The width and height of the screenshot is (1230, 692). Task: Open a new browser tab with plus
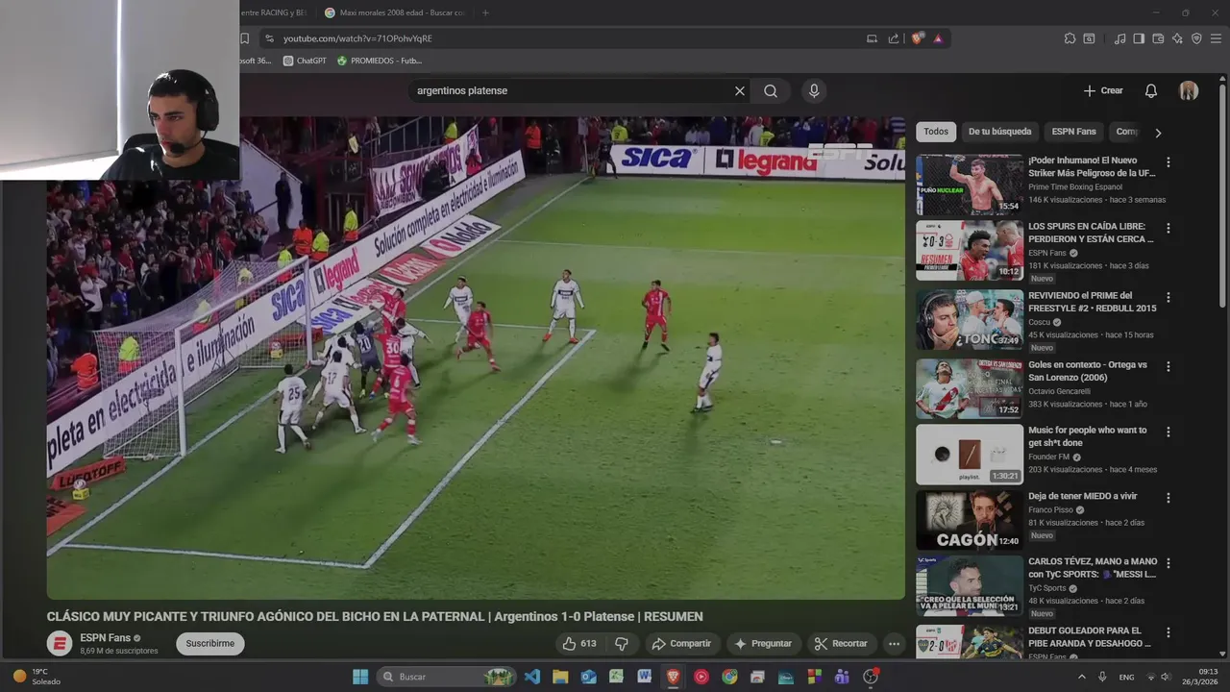coord(485,12)
